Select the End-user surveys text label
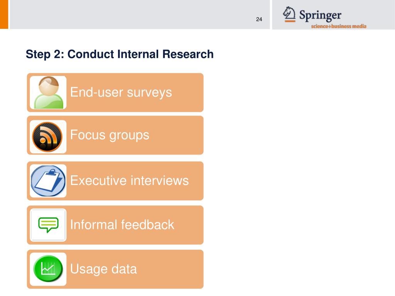The image size is (395, 296). point(121,92)
